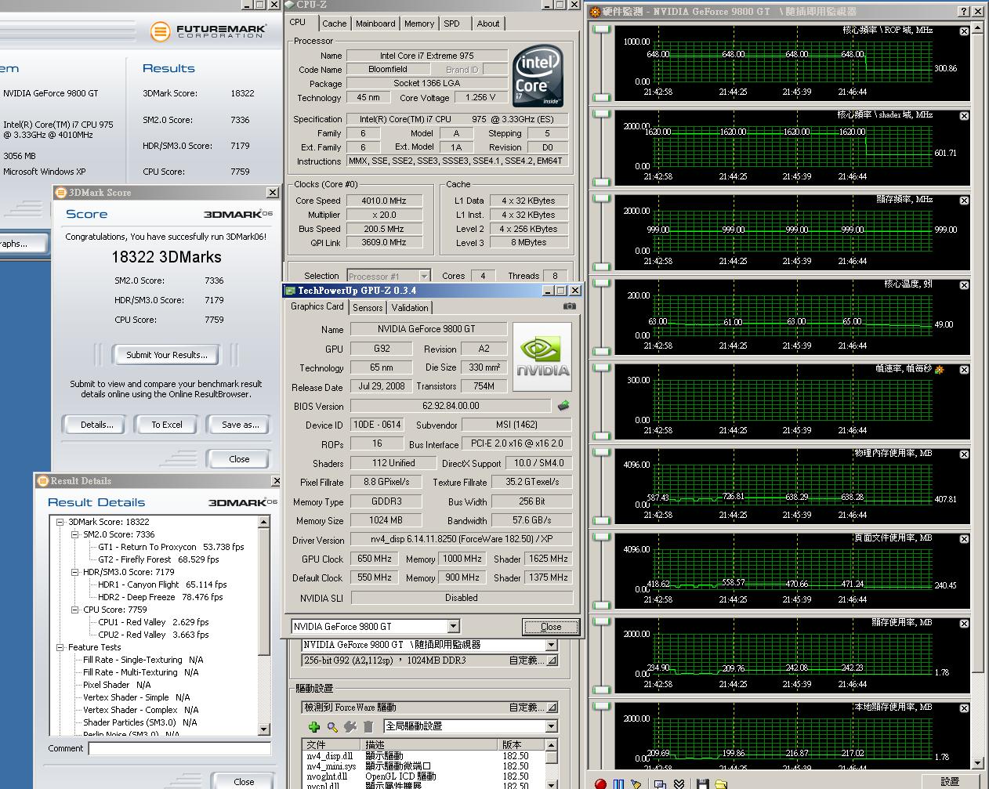Collapse the HDR/SM3.0 Score tree node

click(75, 572)
